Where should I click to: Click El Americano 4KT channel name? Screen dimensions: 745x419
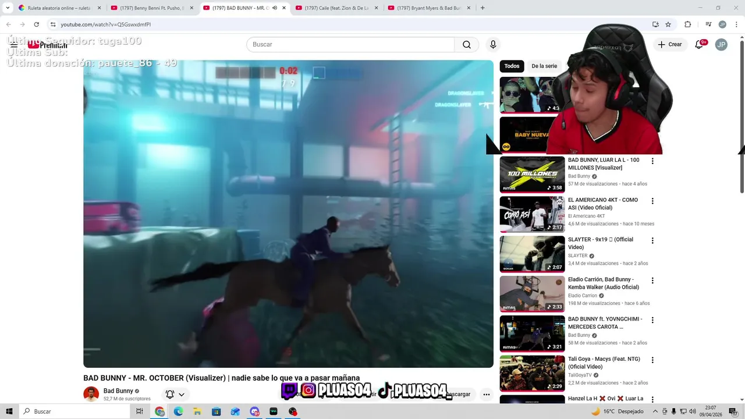pos(586,216)
